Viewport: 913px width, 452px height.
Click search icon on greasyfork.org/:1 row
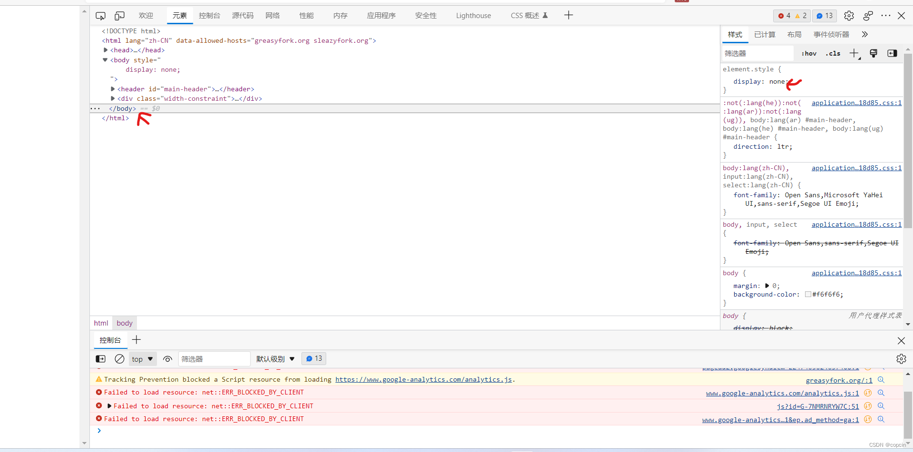[x=881, y=380]
